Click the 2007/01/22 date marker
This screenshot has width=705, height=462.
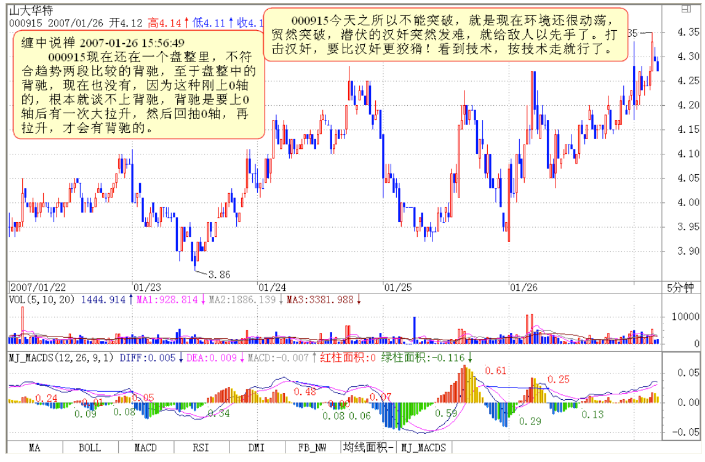(x=38, y=288)
